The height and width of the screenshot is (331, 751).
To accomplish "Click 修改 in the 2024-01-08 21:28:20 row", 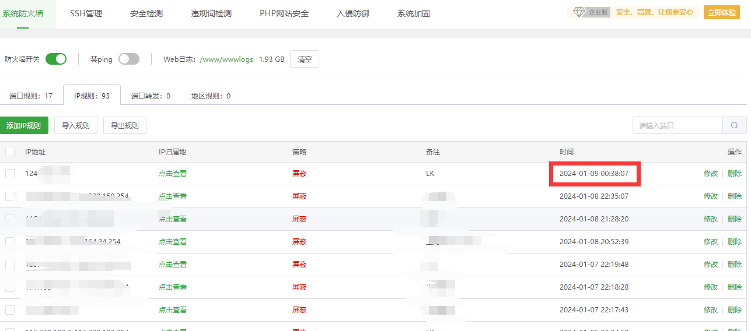I will [x=711, y=219].
